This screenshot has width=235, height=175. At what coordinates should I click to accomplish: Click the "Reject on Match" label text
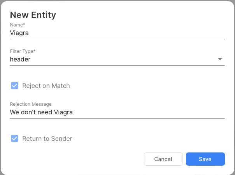click(x=46, y=86)
